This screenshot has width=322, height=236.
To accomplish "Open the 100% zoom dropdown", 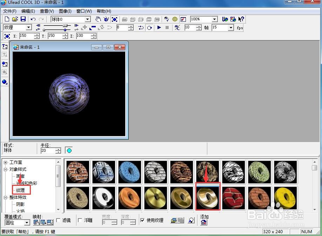I will point(214,19).
